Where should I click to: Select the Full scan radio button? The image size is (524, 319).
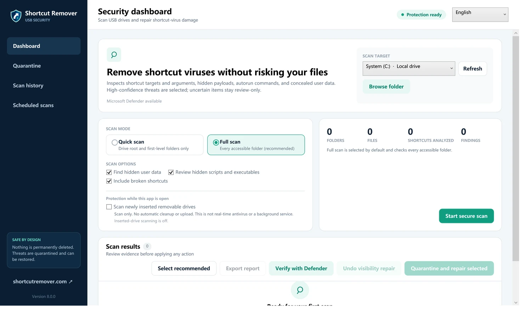click(216, 142)
